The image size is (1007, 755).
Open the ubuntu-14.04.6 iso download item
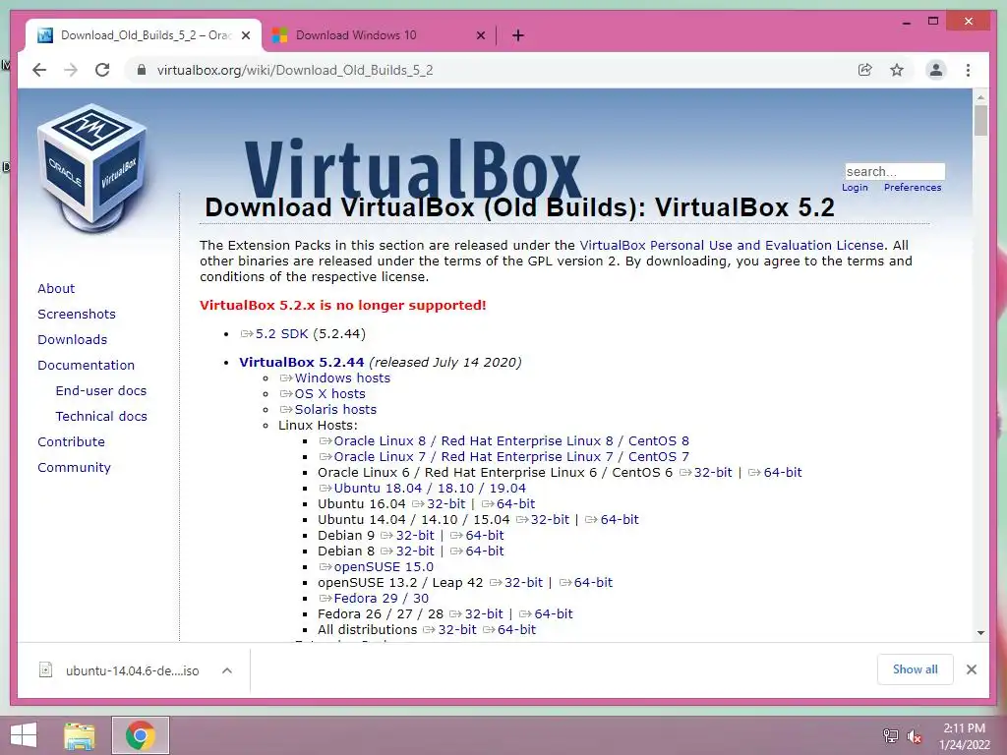(x=133, y=670)
